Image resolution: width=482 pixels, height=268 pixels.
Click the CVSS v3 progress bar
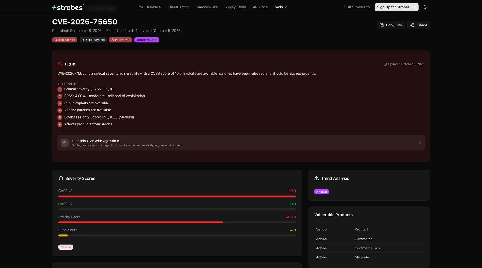[177, 196]
